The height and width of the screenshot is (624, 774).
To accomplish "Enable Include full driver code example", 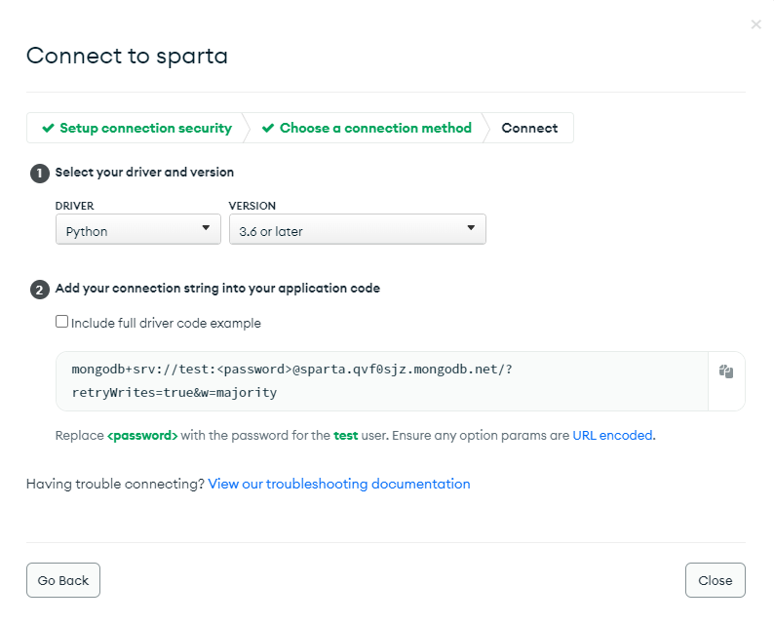I will tap(61, 322).
